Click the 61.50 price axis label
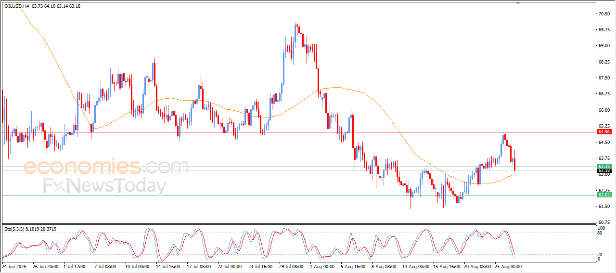This screenshot has width=616, height=273. click(604, 206)
